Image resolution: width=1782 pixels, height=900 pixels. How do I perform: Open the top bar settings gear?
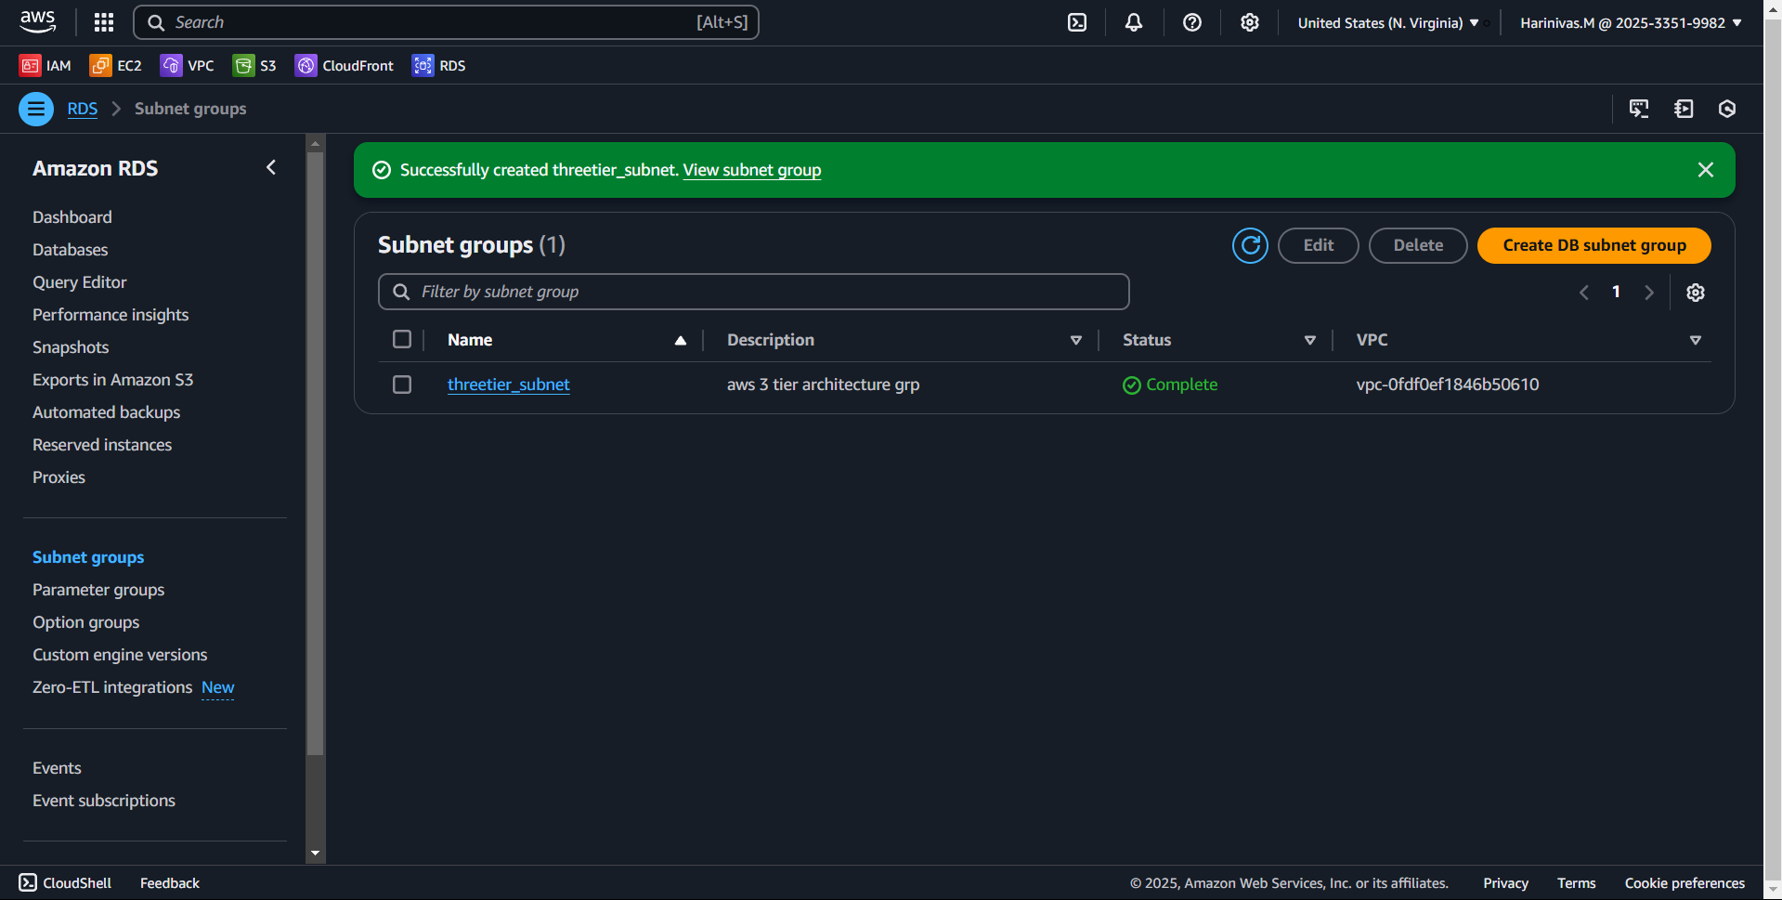coord(1250,22)
